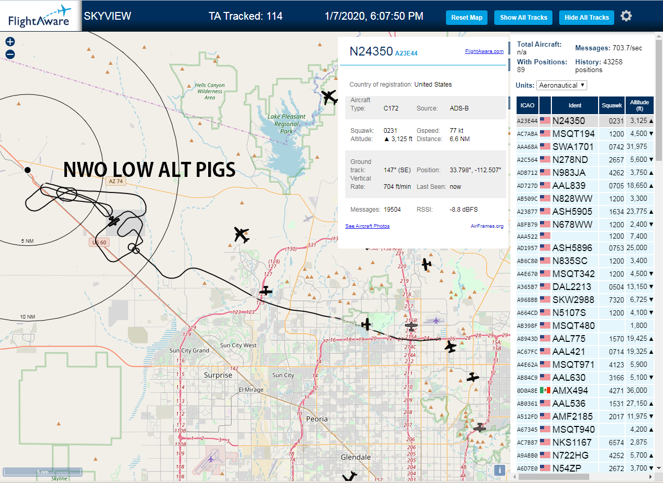Open See Aircraft Photos link

[x=367, y=226]
